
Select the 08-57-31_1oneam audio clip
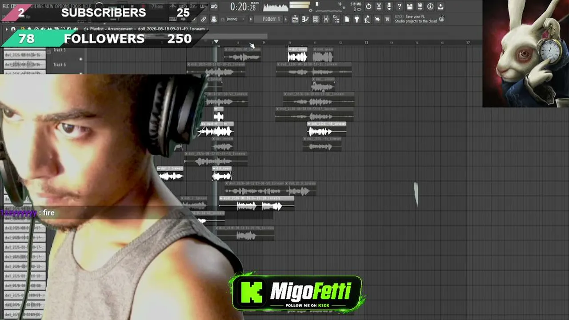(314, 69)
